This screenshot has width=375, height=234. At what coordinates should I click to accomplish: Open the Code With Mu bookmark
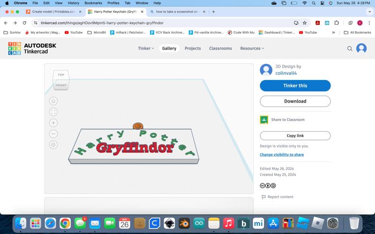tap(241, 32)
